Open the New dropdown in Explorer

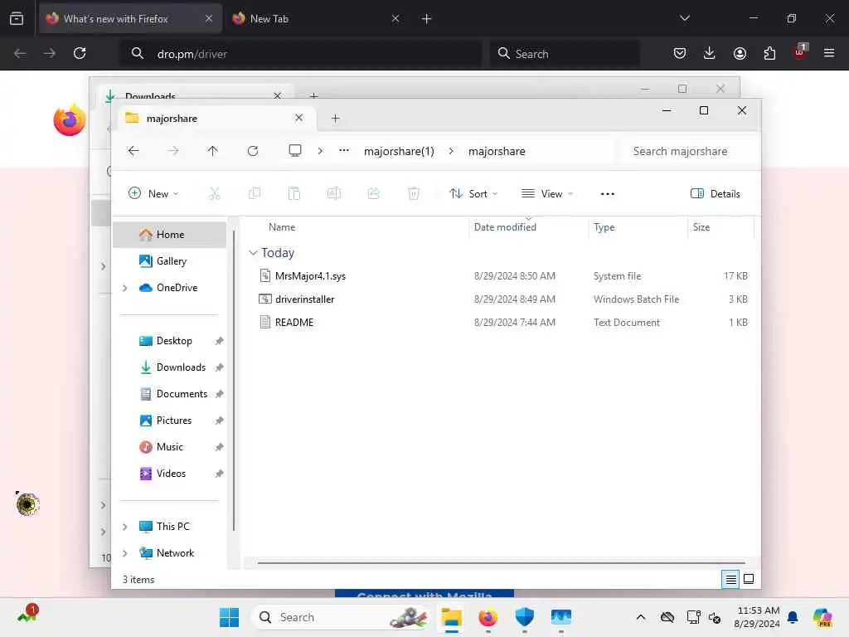tap(153, 193)
